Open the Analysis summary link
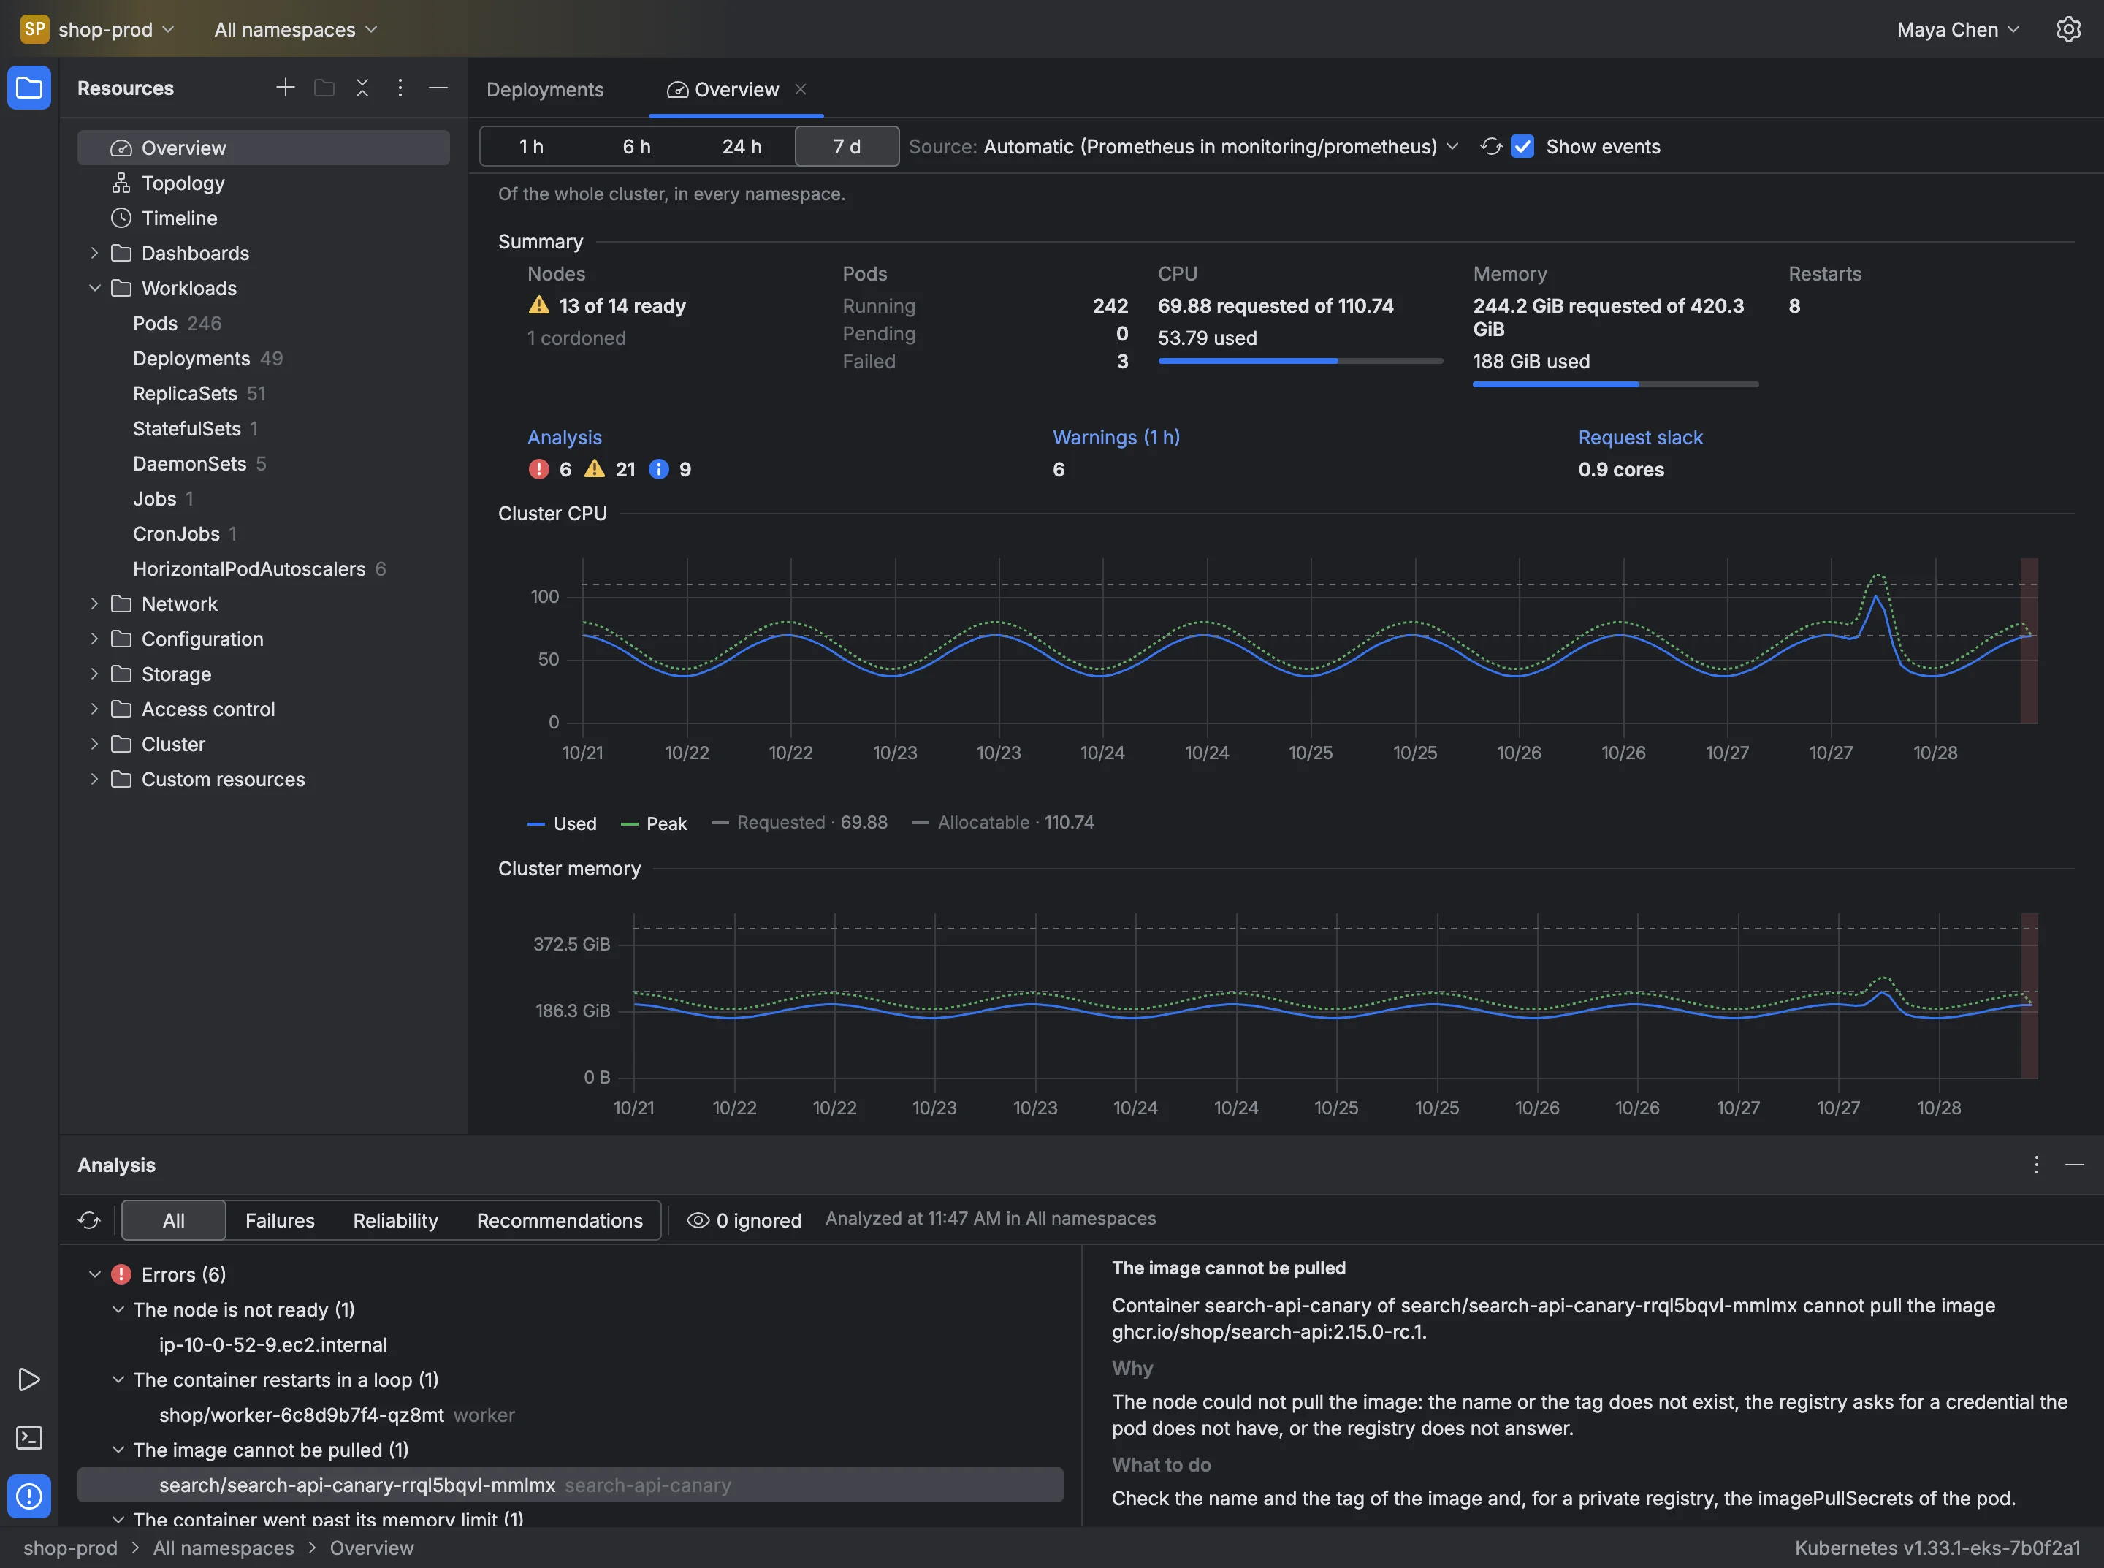The height and width of the screenshot is (1568, 2104). [564, 438]
